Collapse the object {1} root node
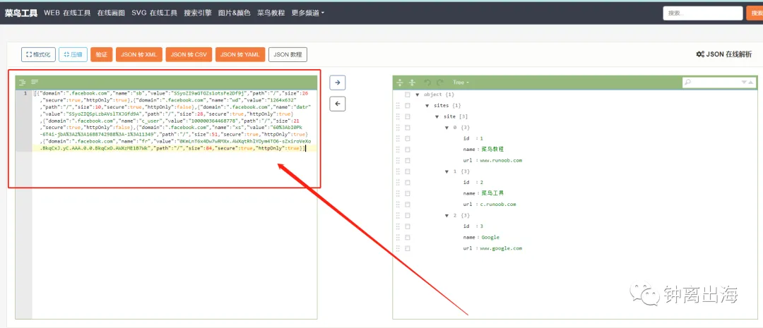Viewport: 763px width, 328px height. (418, 95)
